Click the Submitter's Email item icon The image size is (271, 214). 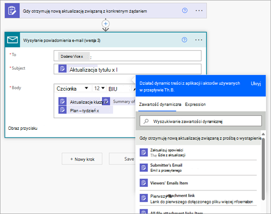[144, 168]
